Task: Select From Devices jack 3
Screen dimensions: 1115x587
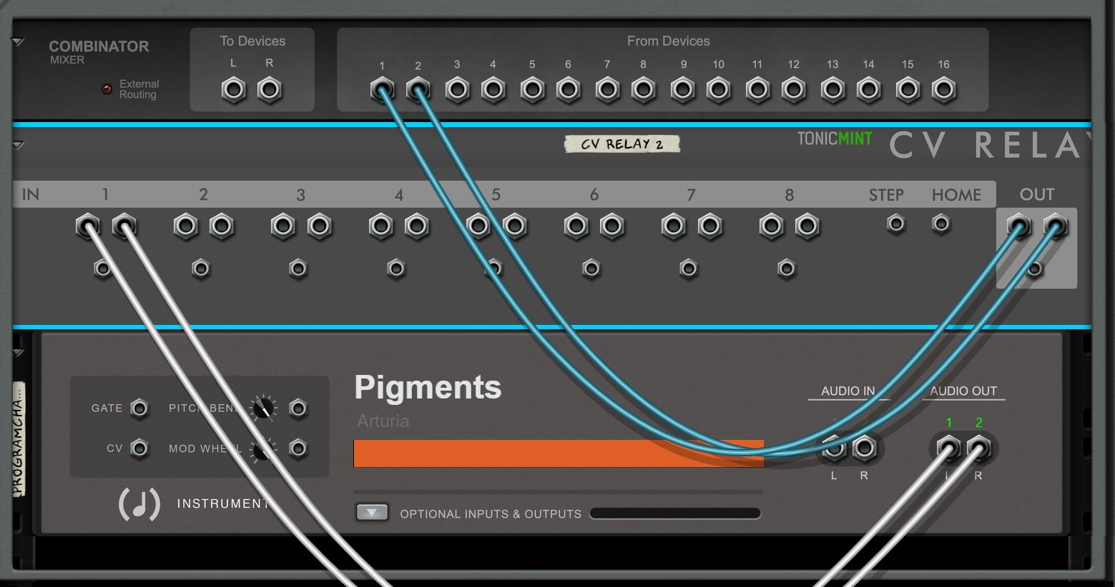Action: 457,90
